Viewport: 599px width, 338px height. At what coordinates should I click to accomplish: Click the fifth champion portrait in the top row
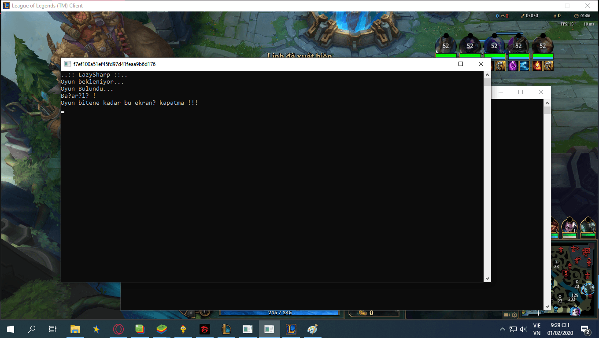point(543,44)
